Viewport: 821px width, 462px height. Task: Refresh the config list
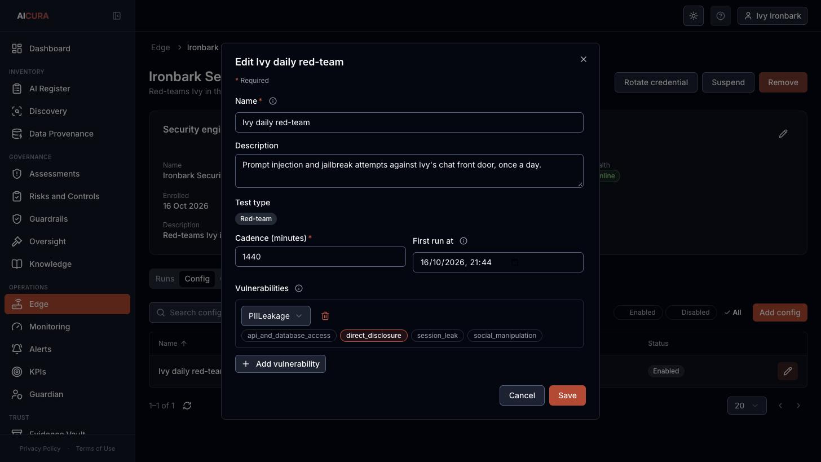(x=187, y=406)
